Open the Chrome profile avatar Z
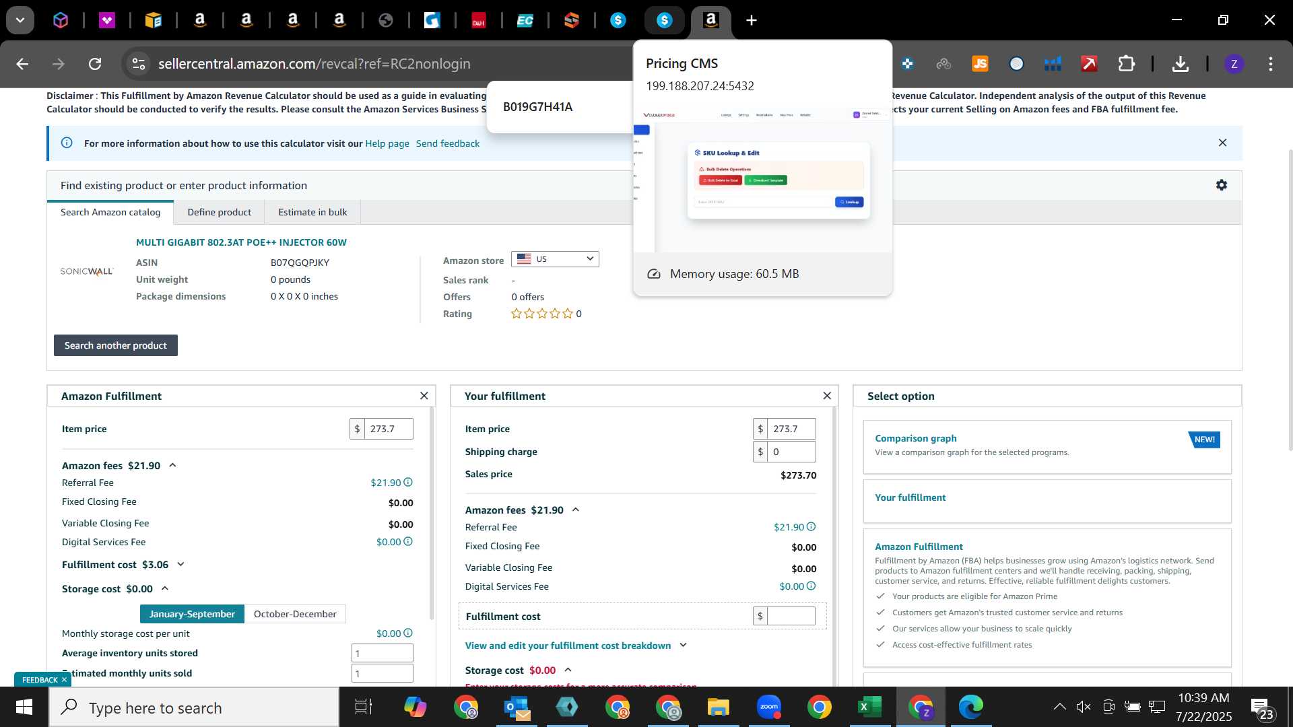The width and height of the screenshot is (1293, 727). coord(1234,64)
